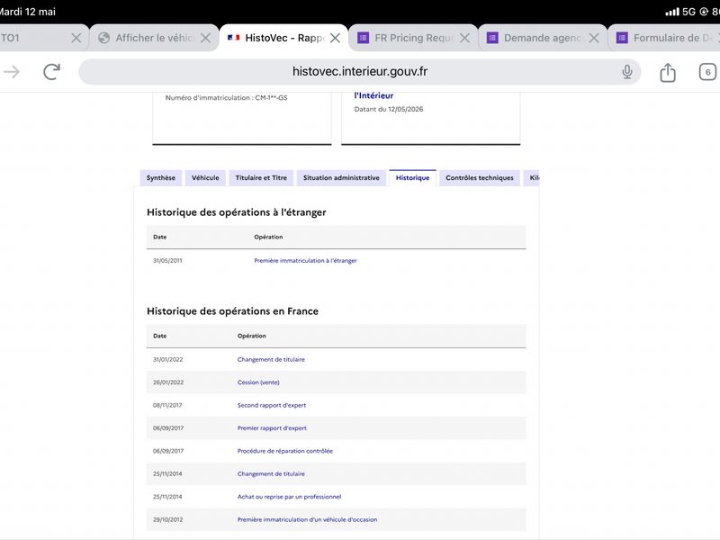Viewport: 720px width, 540px height.
Task: Click the l'Intérieur link
Action: (x=373, y=95)
